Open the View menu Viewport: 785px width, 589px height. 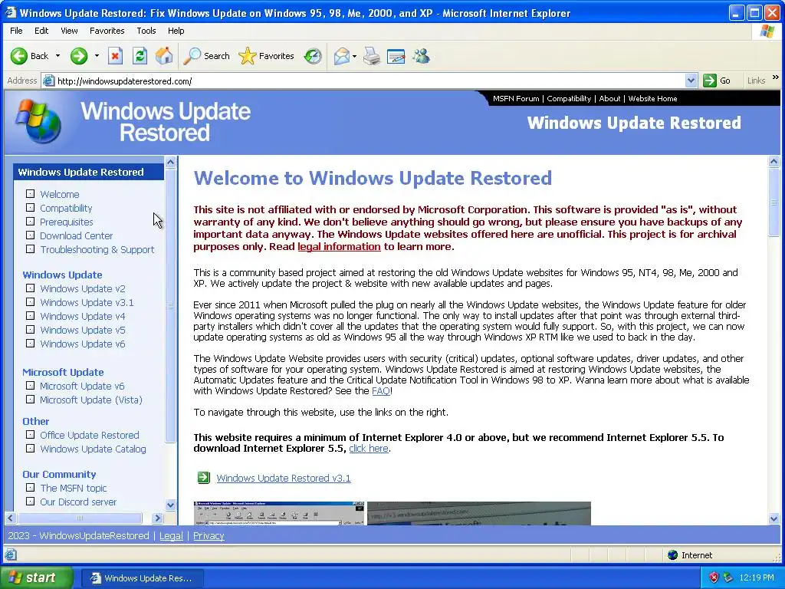(x=69, y=31)
